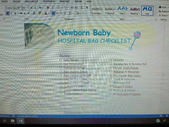
Task: Check the Buku Merah checkbox
Action: [x=61, y=60]
